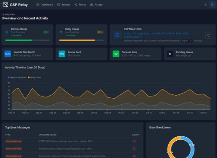Screen dimensions: 217x158
Task: Click the orange Relay Usage progress bar
Action: pyautogui.click(x=77, y=40)
